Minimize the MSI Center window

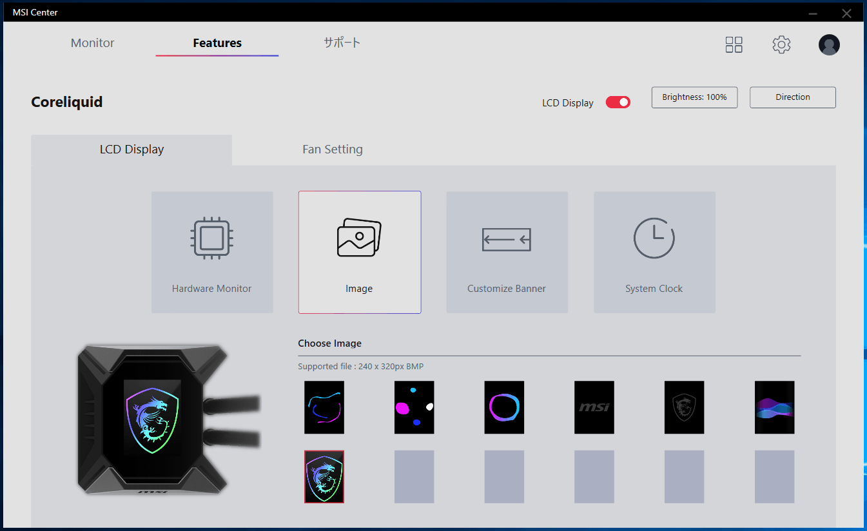coord(813,13)
